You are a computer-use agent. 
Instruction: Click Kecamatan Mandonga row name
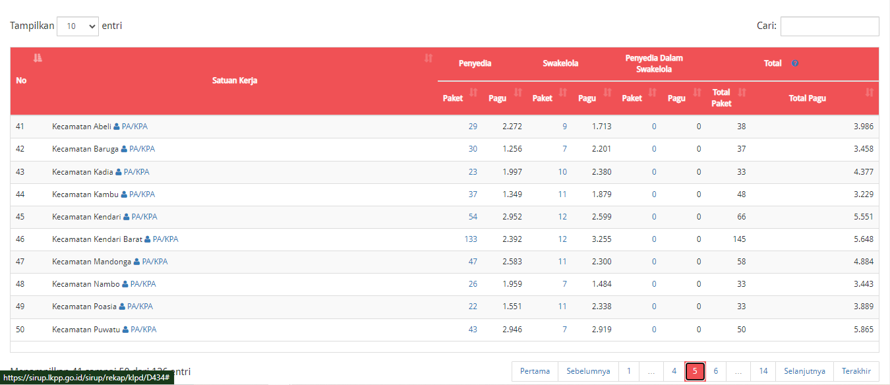tap(92, 262)
